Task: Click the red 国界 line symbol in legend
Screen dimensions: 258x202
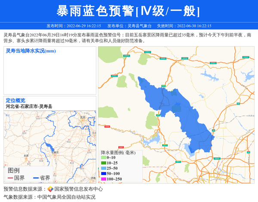Action: [x=10, y=178]
